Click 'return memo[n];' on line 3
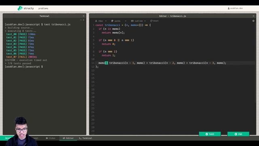The image size is (259, 146). [x=113, y=32]
